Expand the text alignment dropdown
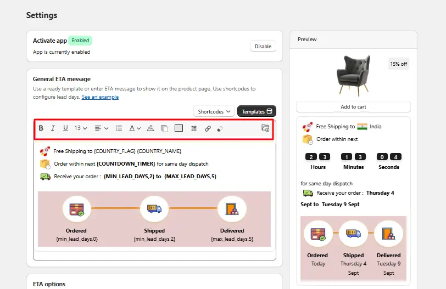The height and width of the screenshot is (289, 446). [x=102, y=128]
